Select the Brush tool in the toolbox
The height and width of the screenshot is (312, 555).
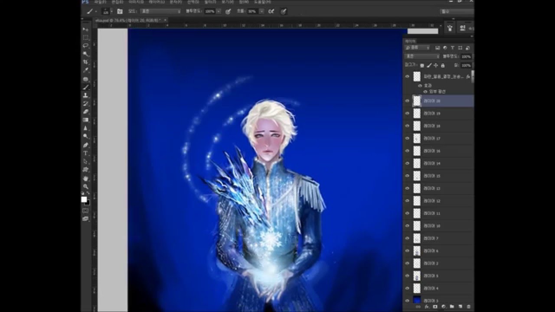coord(85,88)
